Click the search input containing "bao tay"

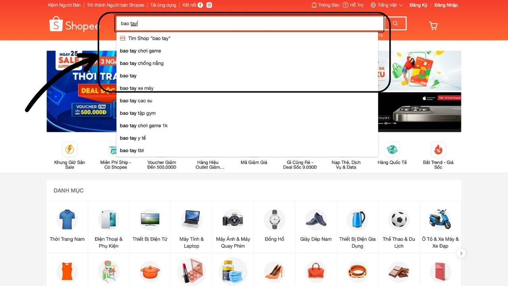(250, 23)
